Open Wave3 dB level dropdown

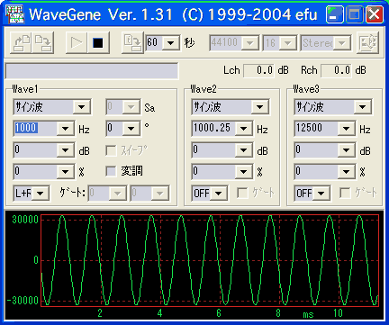click(x=347, y=150)
